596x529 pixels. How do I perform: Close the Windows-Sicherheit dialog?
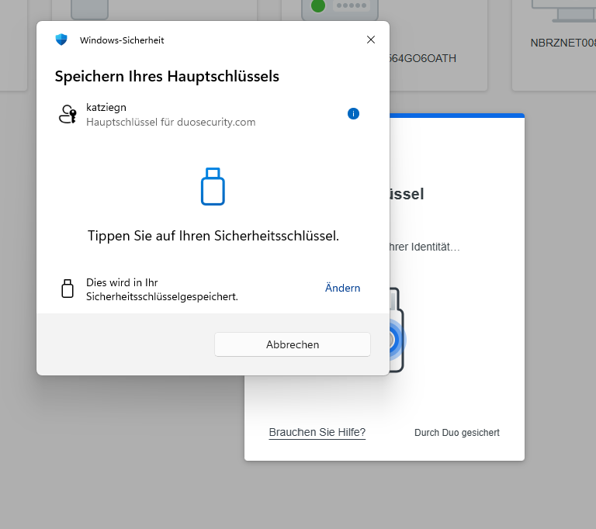click(x=371, y=40)
